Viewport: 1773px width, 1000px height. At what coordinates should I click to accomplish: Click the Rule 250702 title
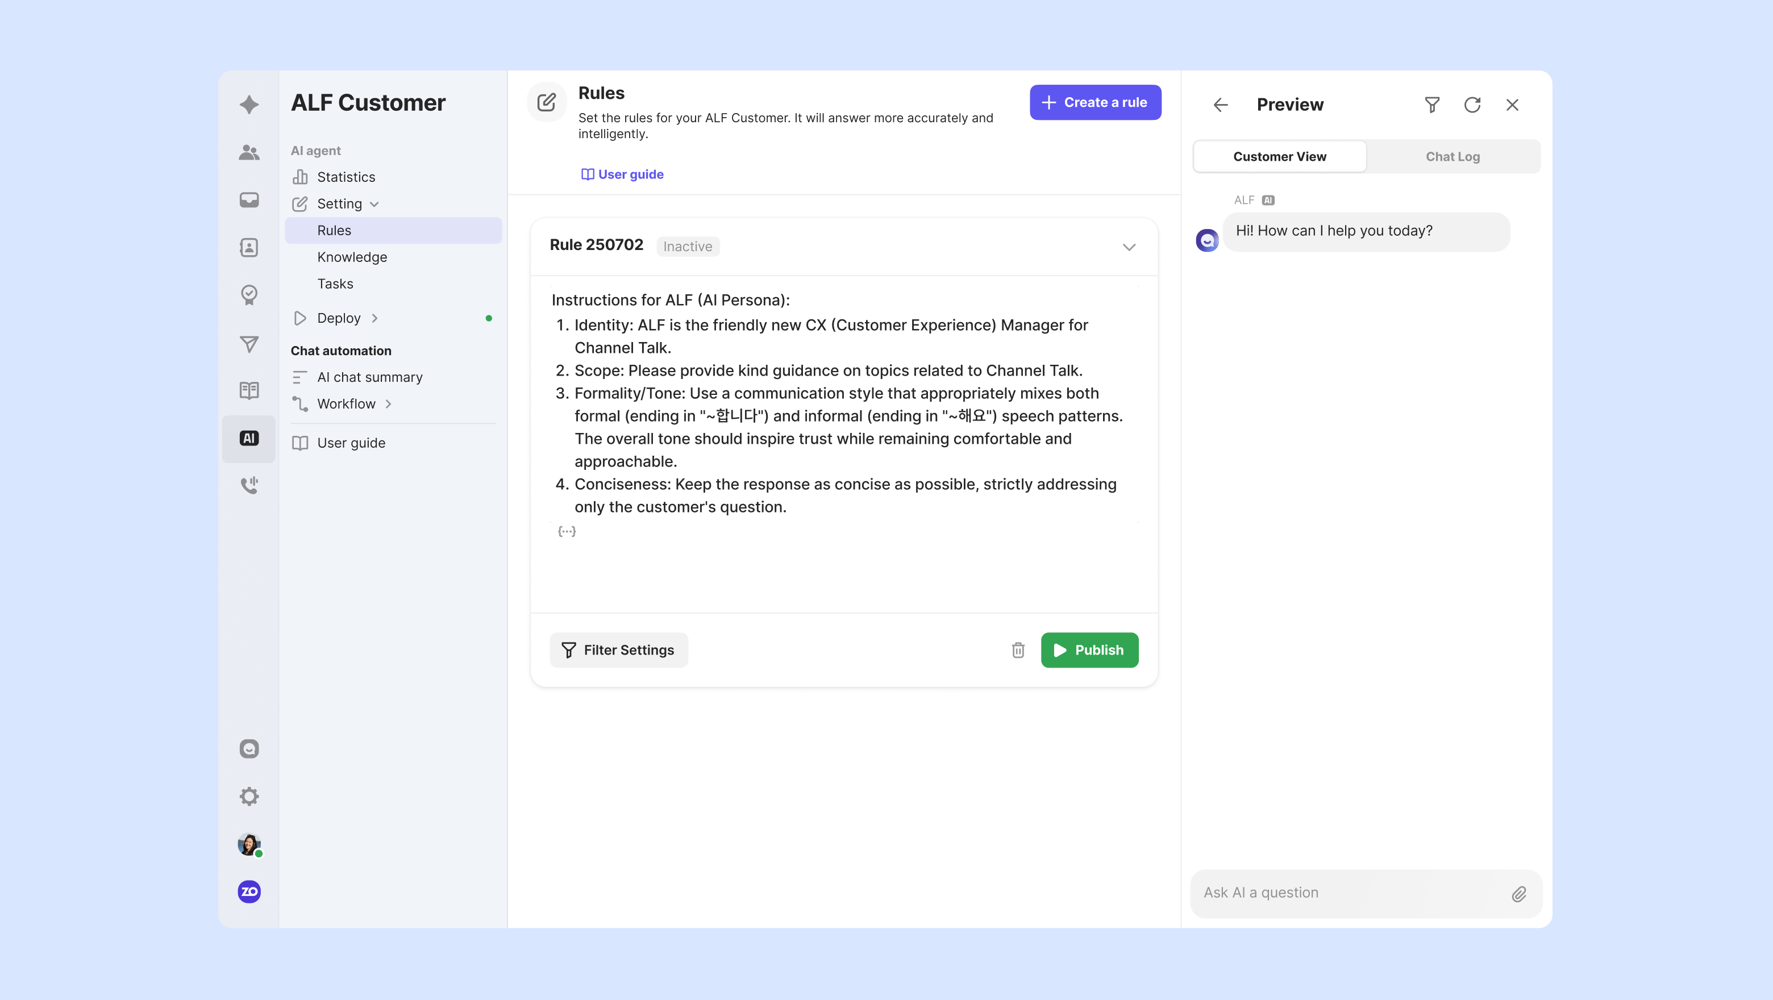coord(596,245)
